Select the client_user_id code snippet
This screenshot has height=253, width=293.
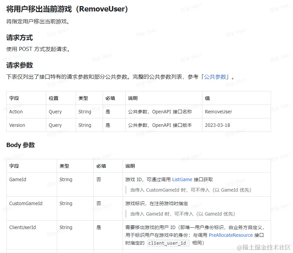click(168, 243)
